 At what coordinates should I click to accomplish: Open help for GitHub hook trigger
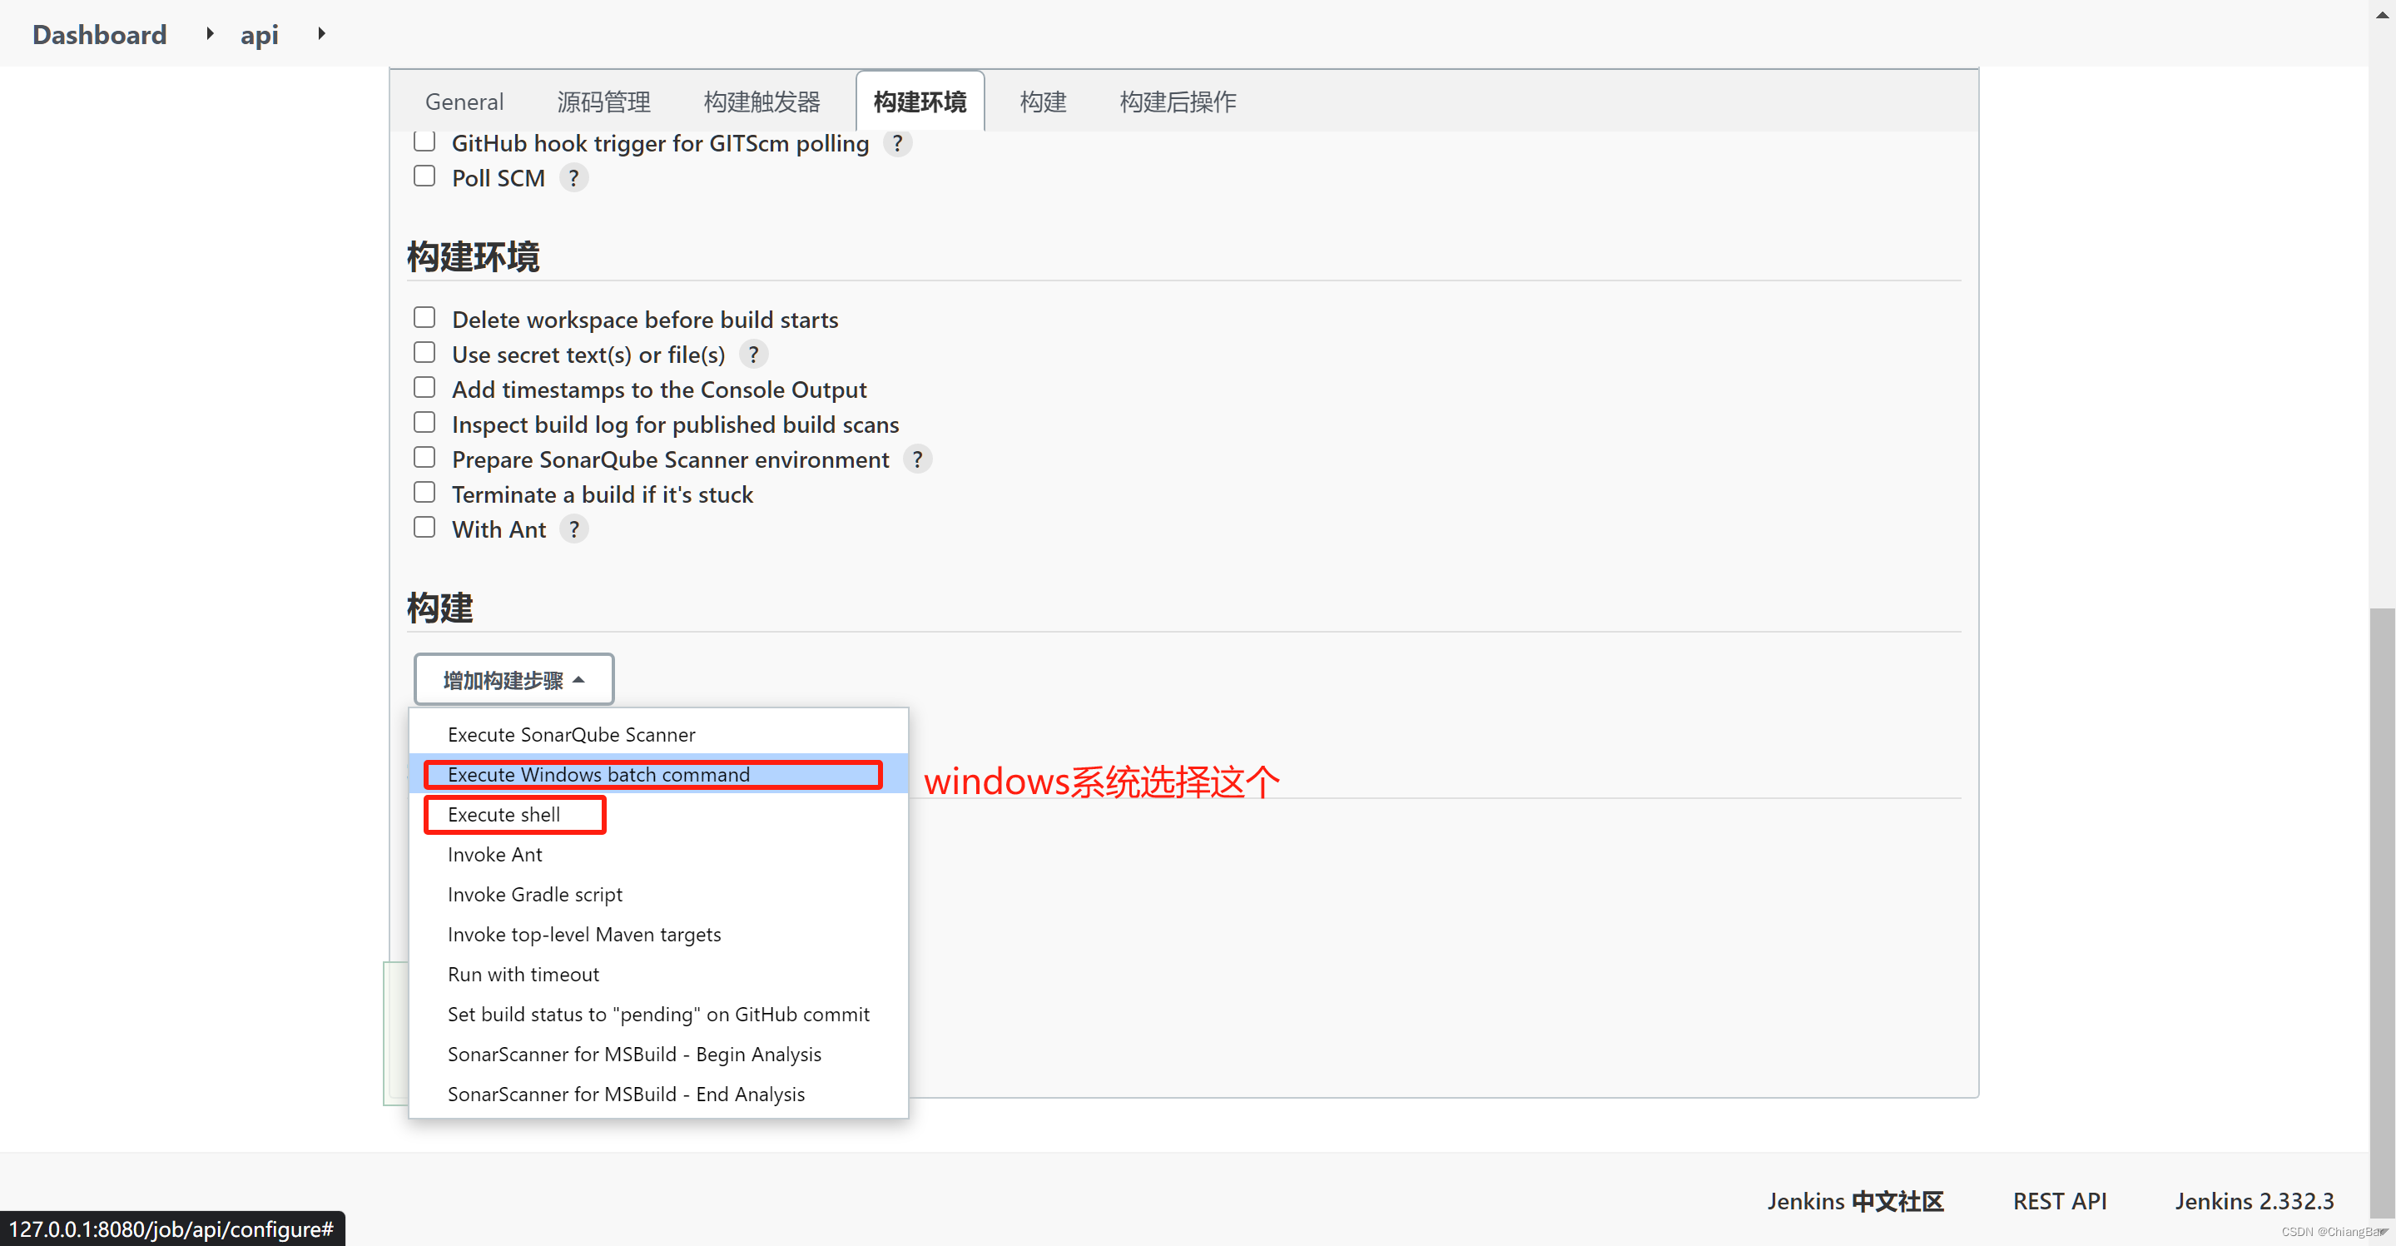click(896, 143)
